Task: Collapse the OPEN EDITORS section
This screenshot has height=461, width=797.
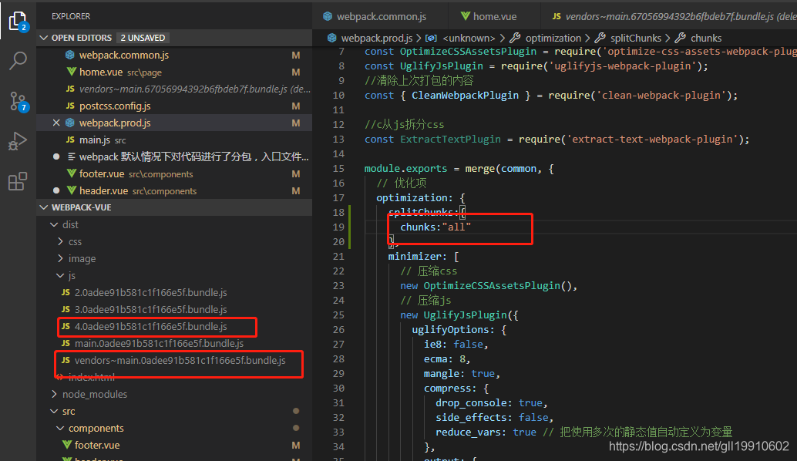Action: click(x=43, y=37)
